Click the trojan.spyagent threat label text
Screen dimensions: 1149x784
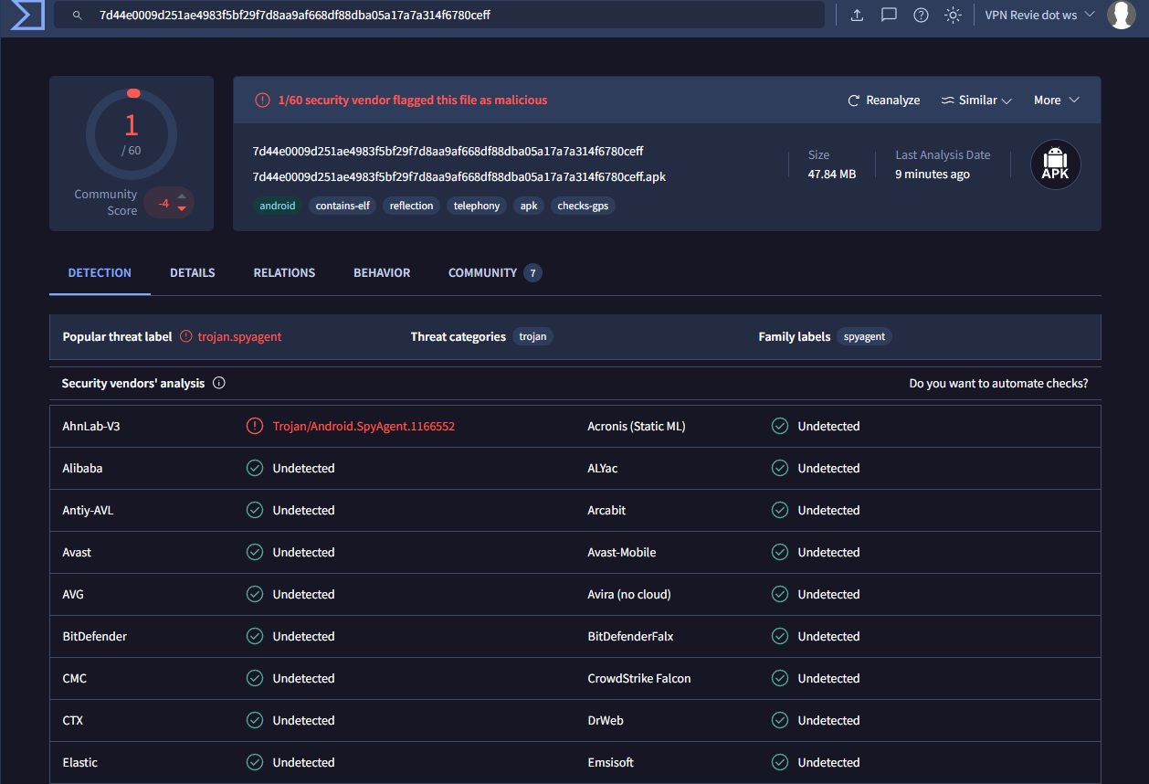point(240,336)
